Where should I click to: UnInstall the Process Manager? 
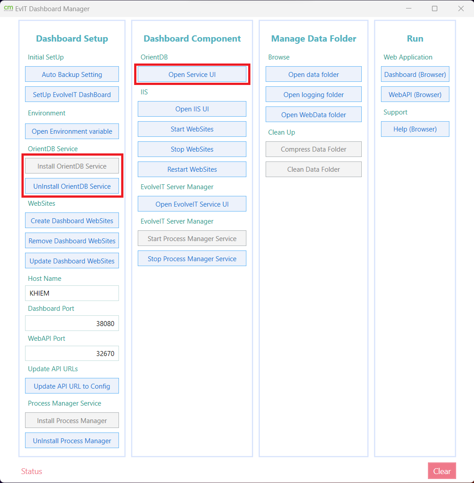(x=72, y=440)
